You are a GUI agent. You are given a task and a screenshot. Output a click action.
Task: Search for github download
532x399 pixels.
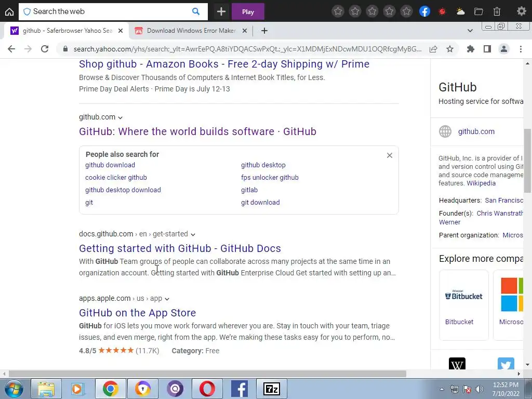(110, 165)
